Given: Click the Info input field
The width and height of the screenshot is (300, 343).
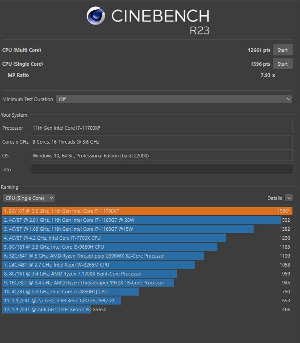Looking at the screenshot, I should point(162,169).
